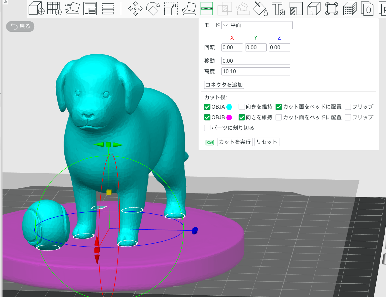
Task: Click the 回転 Y value field
Action: [256, 47]
